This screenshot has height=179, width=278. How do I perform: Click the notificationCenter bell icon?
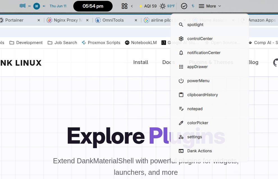[181, 53]
